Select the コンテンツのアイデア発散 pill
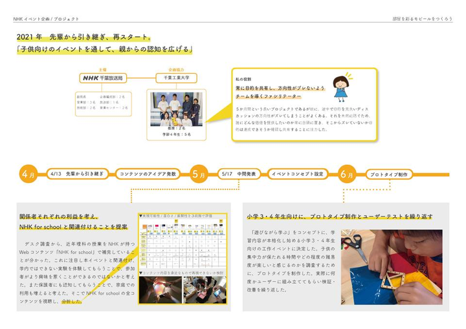 (x=148, y=174)
